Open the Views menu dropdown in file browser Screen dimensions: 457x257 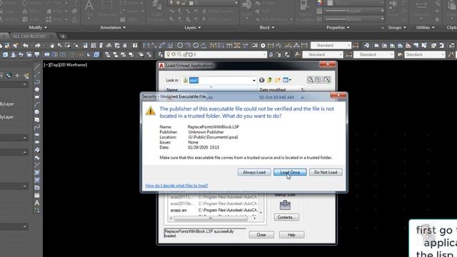pos(287,80)
